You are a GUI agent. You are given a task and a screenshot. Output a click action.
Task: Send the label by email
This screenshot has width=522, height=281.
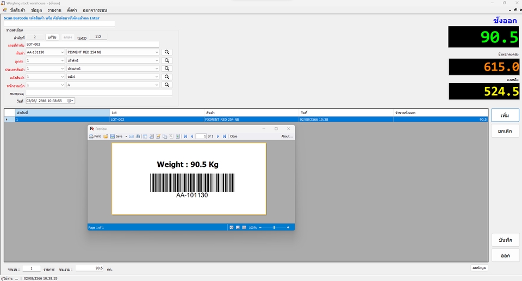pos(131,136)
